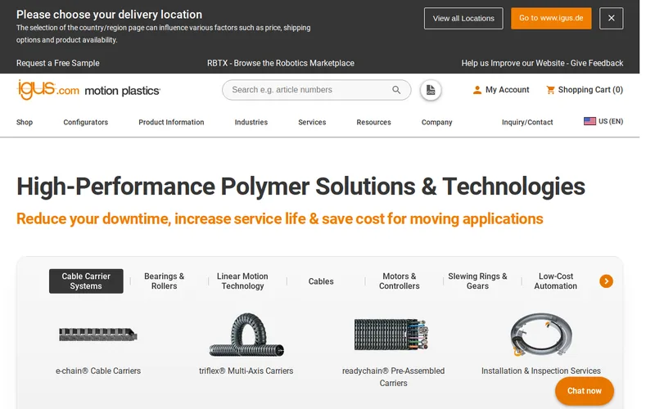Click Give Feedback website link
The width and height of the screenshot is (655, 409).
tap(542, 63)
